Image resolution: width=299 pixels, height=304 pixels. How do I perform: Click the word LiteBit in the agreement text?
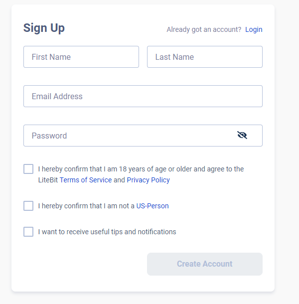48,180
